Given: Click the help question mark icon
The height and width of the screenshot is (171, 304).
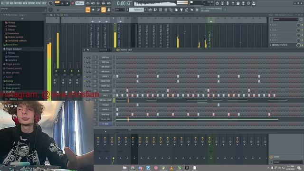Looking at the screenshot, I should pyautogui.click(x=233, y=3).
